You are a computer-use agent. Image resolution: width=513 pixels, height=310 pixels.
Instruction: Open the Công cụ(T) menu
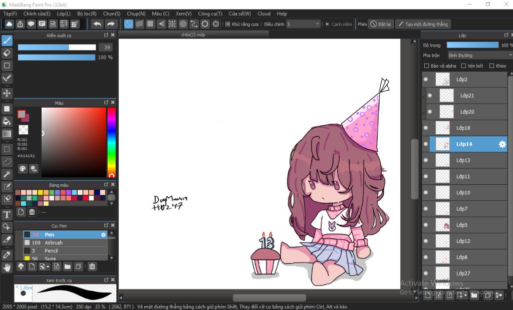210,14
